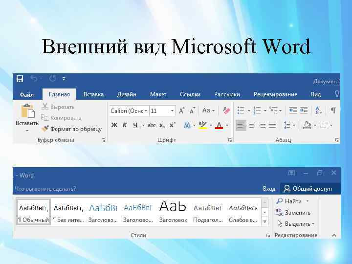
Task: Click Копировать copy button
Action: (61, 118)
